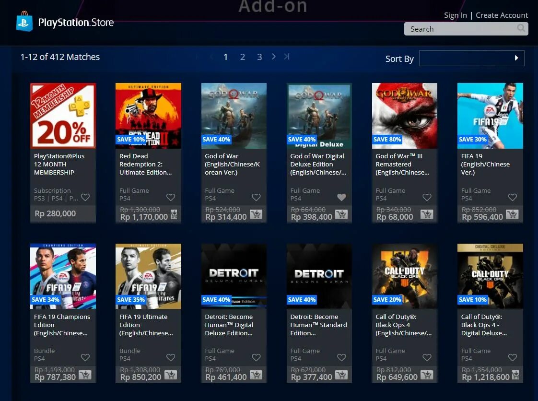Wishlist Detroit Standard Edition heart
This screenshot has width=538, height=401.
[x=341, y=357]
